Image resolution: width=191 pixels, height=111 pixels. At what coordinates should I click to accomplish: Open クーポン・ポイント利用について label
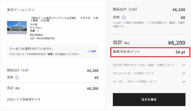(x=135, y=82)
